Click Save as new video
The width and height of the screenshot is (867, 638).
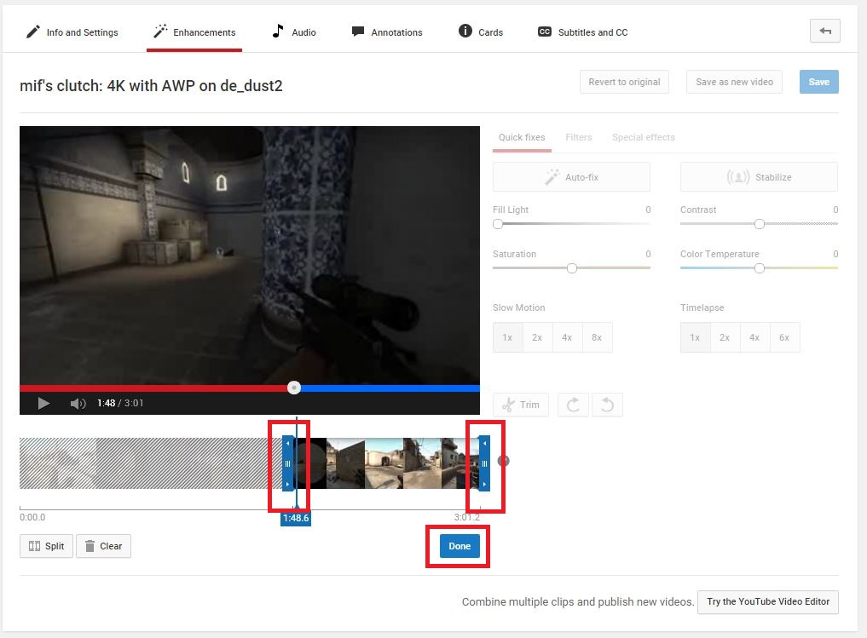pos(734,82)
